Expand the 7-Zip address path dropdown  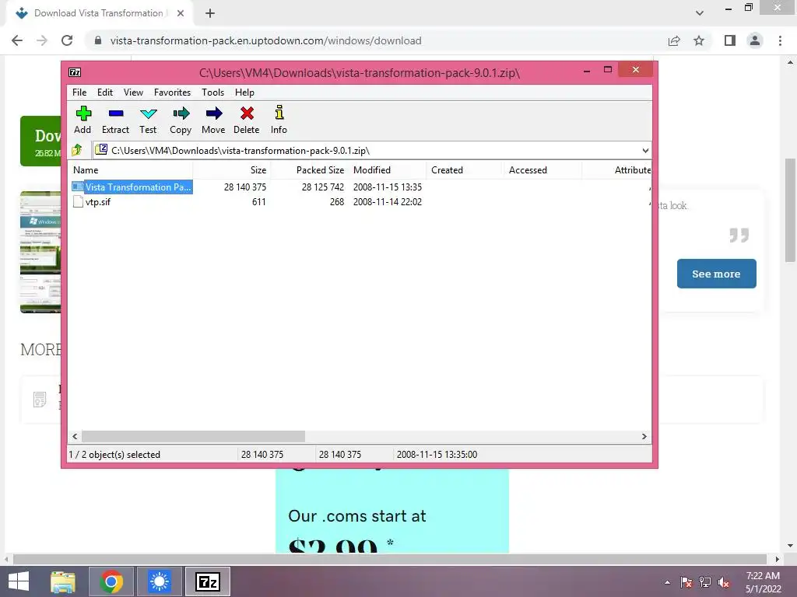click(645, 150)
